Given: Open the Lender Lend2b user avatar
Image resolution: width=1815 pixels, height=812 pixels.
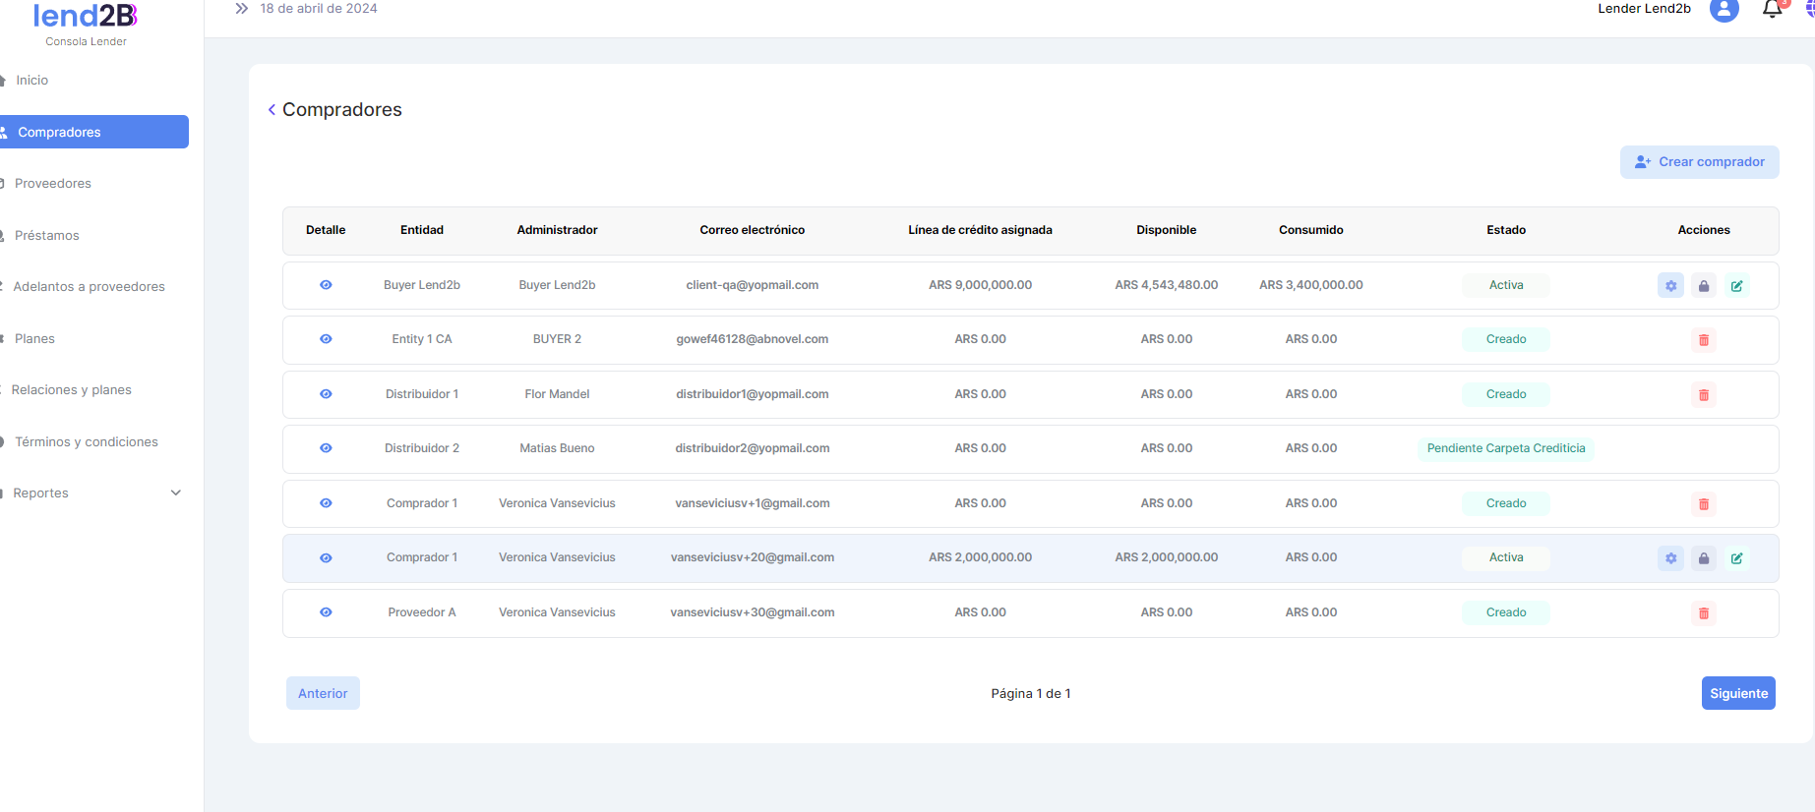Looking at the screenshot, I should [x=1724, y=10].
